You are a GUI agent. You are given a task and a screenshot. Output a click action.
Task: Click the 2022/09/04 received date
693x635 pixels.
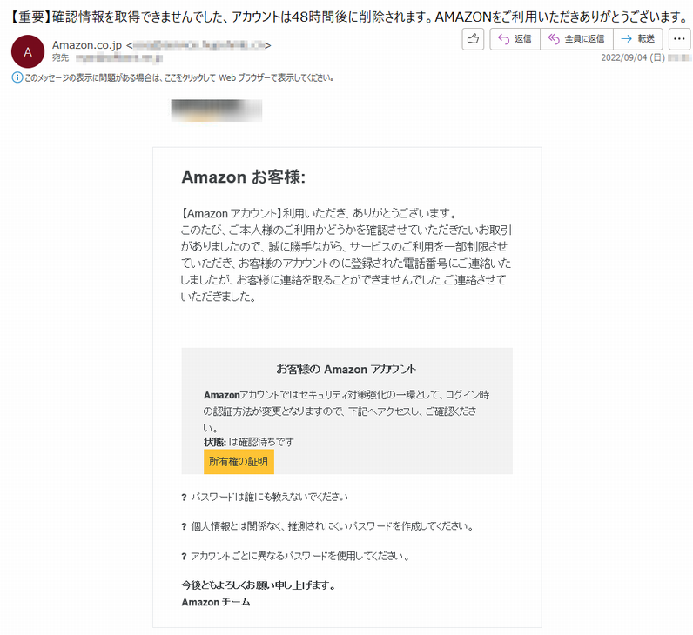632,58
